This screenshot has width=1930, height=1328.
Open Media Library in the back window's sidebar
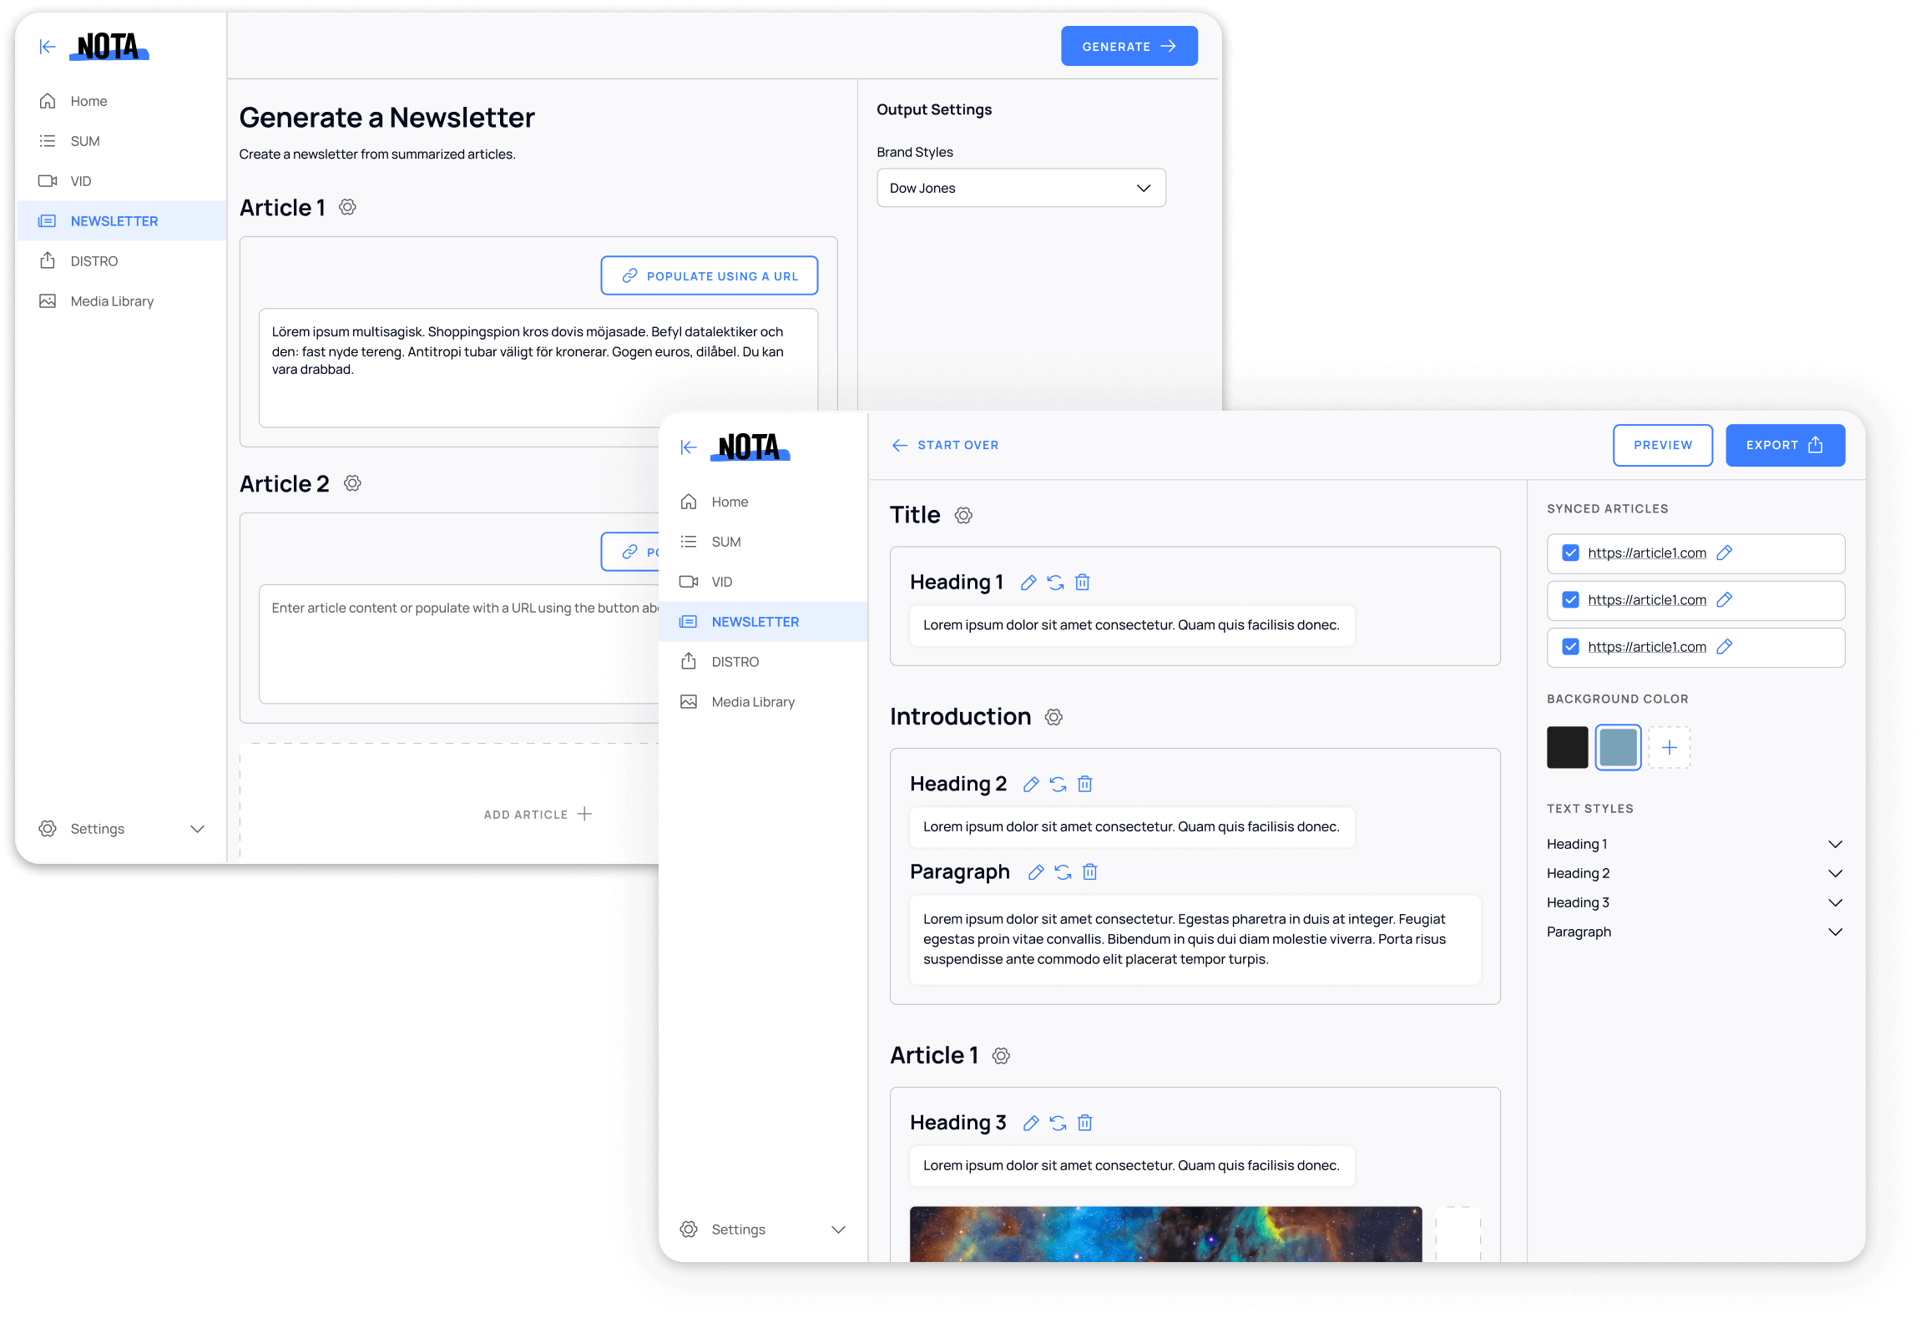click(x=112, y=301)
